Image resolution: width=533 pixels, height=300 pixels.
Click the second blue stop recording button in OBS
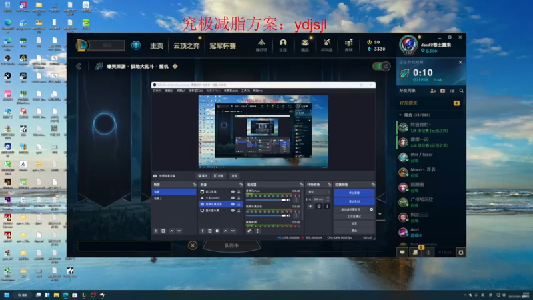(x=354, y=201)
